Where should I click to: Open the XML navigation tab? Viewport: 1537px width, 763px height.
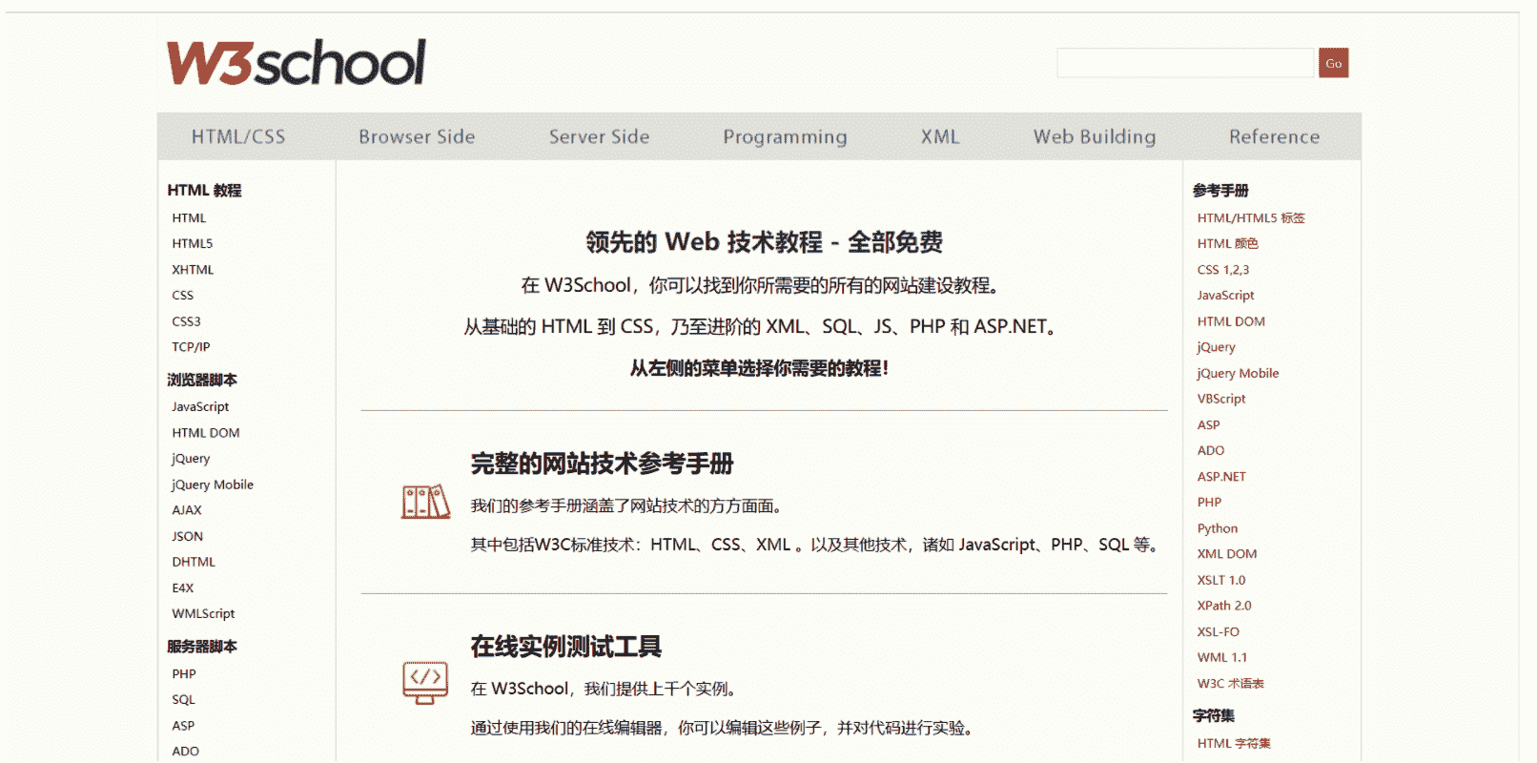click(940, 136)
